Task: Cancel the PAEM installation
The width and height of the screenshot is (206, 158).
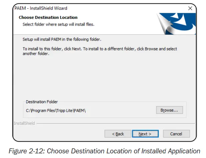Action: point(176,134)
